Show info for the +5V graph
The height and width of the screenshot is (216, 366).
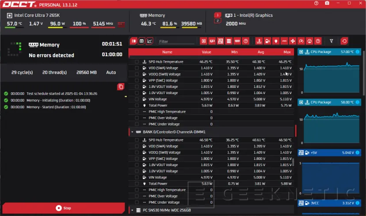coord(357,153)
